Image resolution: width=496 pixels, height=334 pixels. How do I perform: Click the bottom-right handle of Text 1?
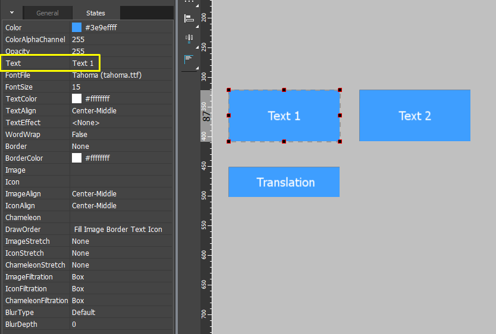coord(340,141)
